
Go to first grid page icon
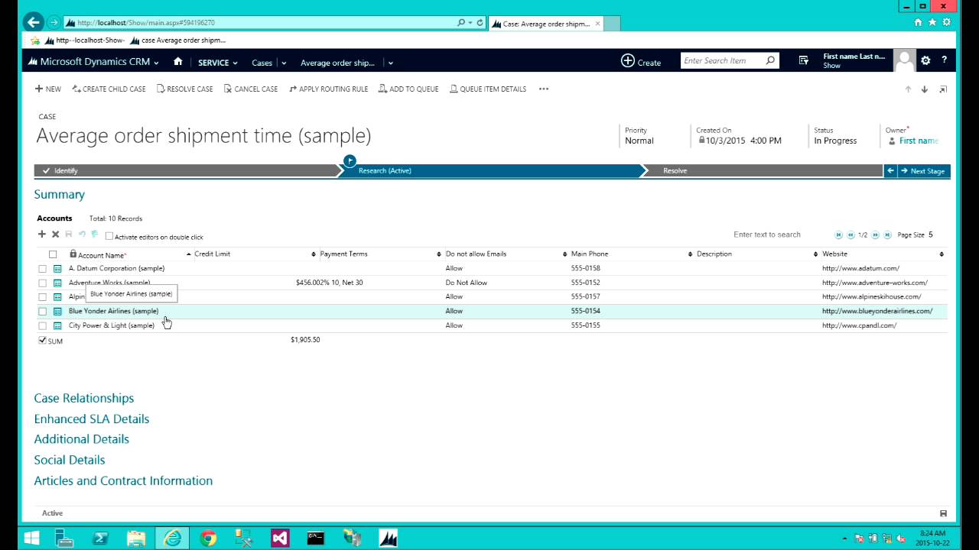point(838,235)
